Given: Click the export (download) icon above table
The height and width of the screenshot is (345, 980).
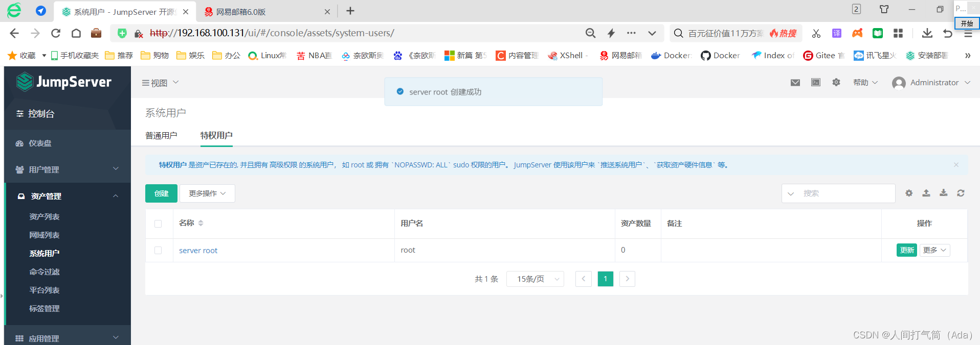Looking at the screenshot, I should 944,193.
